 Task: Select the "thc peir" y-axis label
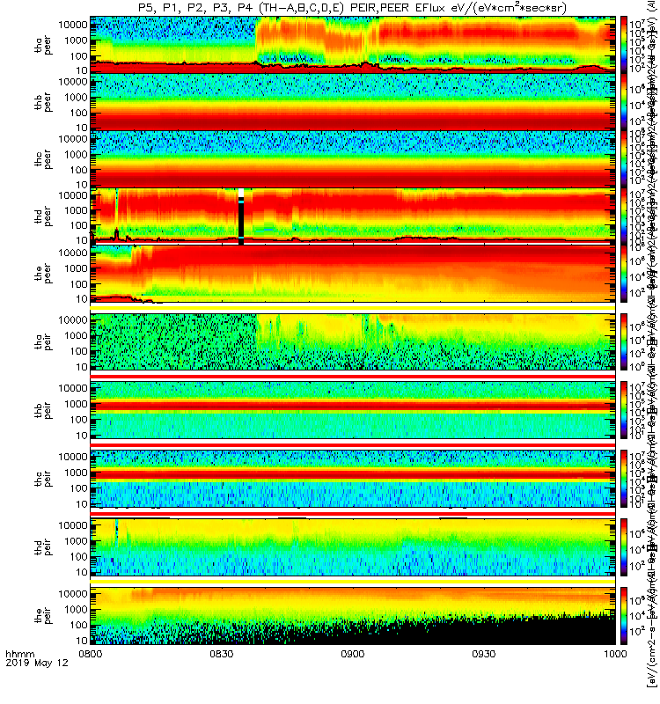click(43, 479)
